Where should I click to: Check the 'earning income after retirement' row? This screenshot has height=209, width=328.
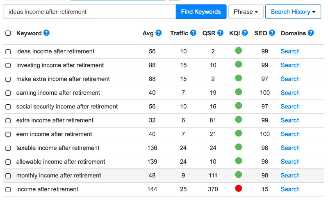coord(8,93)
